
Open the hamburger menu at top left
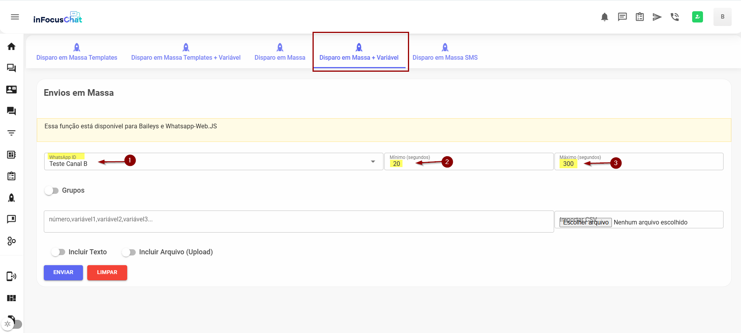(x=15, y=17)
